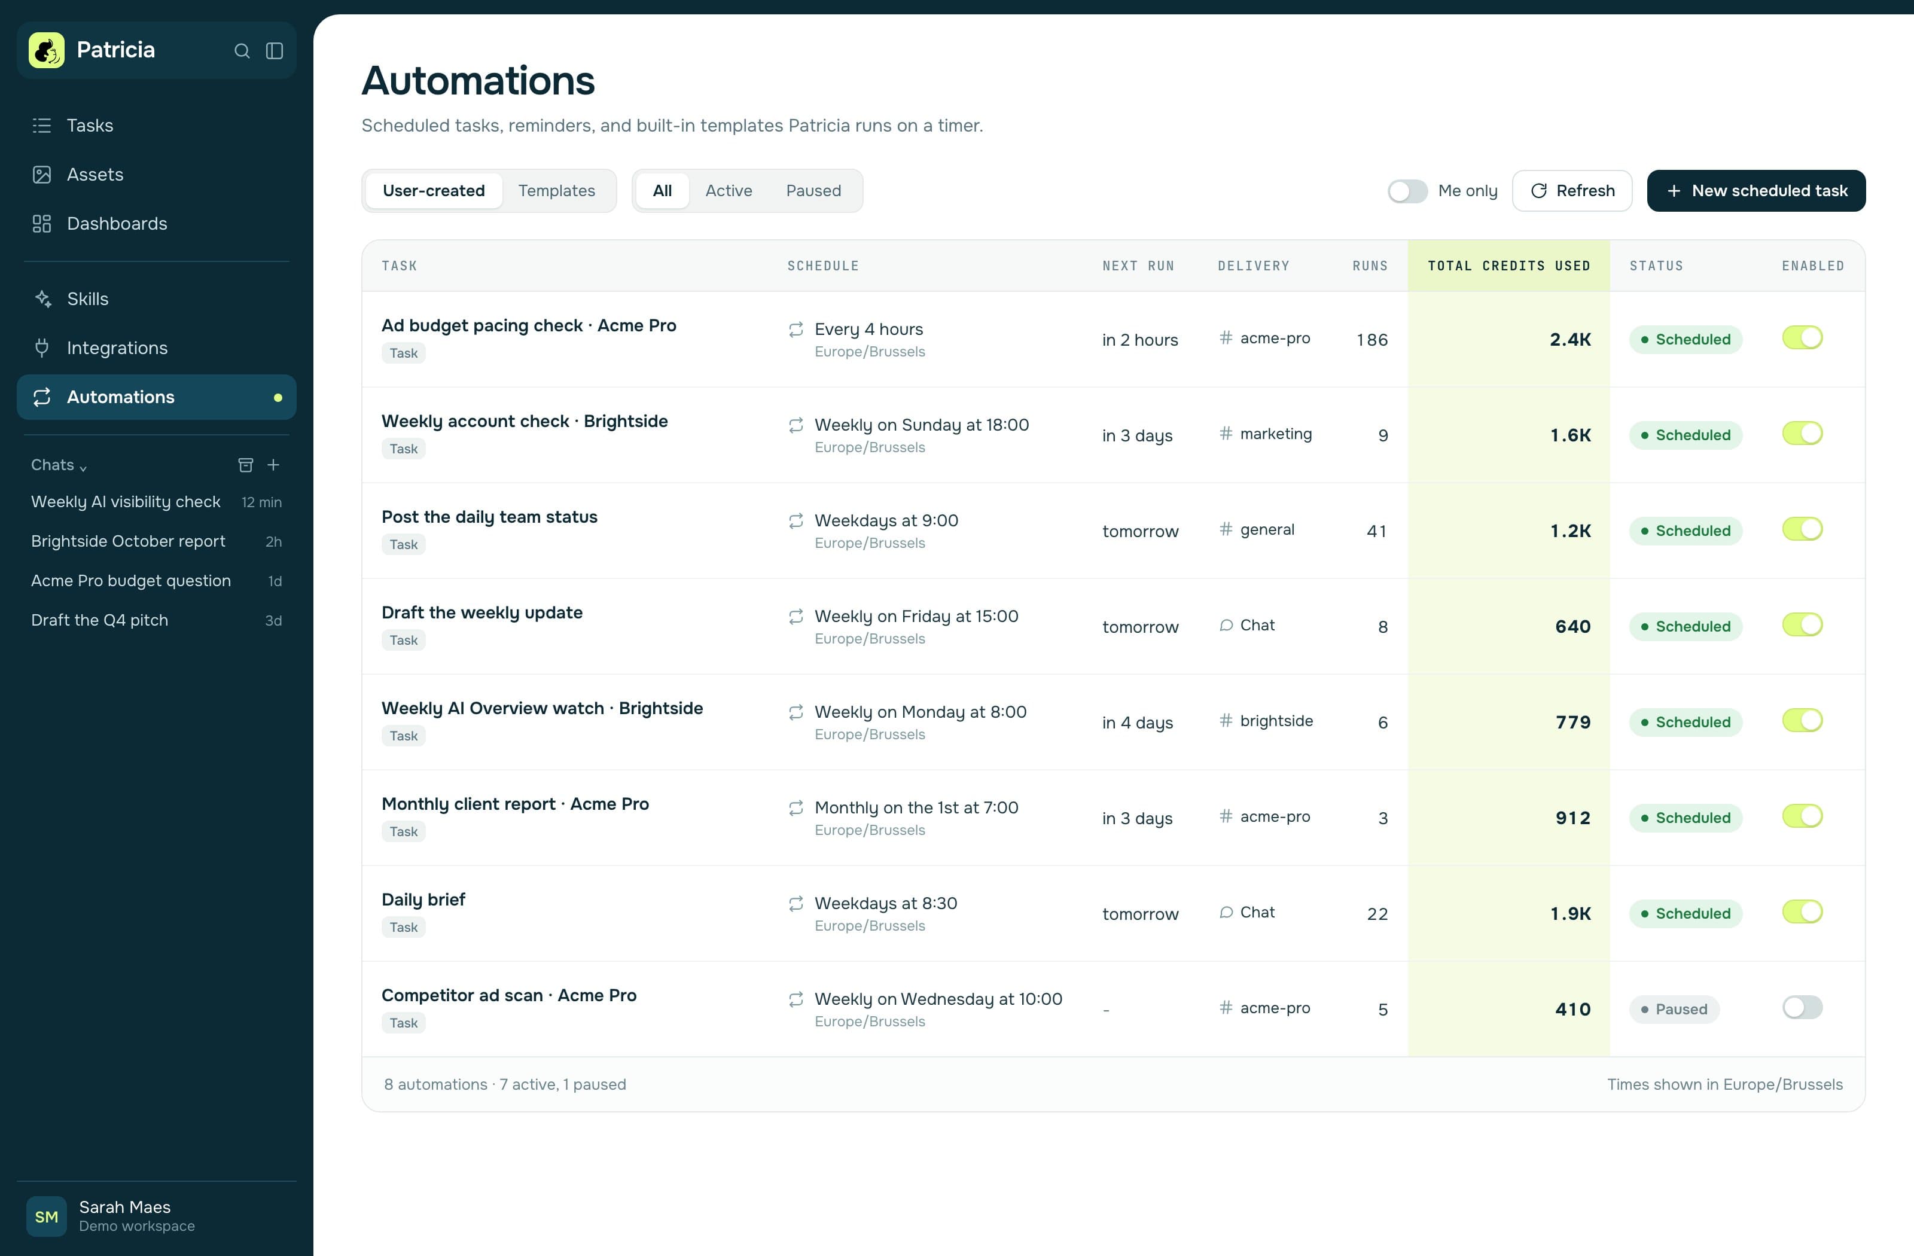Click repeat icon beside Weekdays at 9:00

(x=796, y=521)
